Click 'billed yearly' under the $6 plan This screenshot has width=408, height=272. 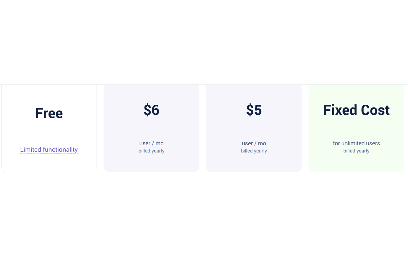pyautogui.click(x=152, y=151)
